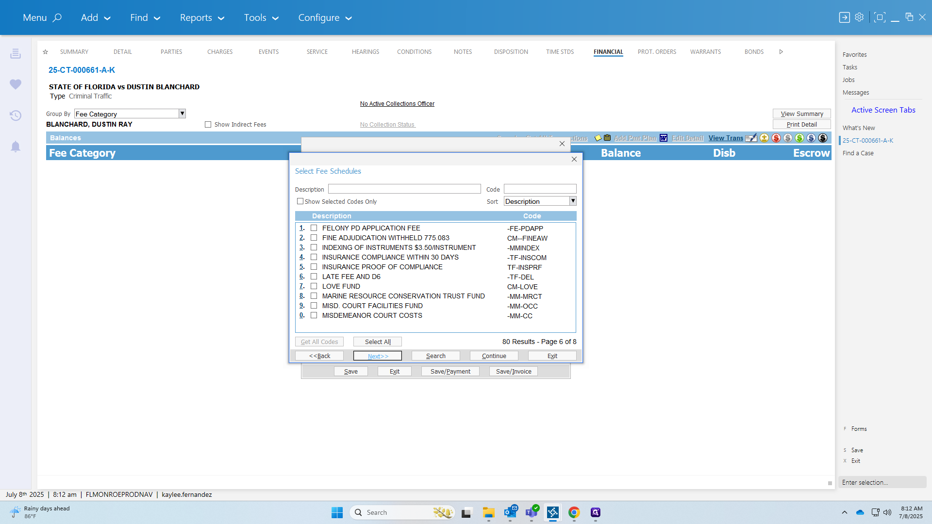Check MISDEMEANOR COURT COSTS checkbox

pyautogui.click(x=314, y=315)
